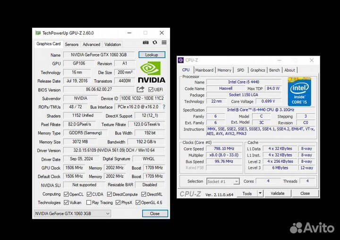Open the Graphics tab in CPU-Z
The width and height of the screenshot is (340, 240).
click(x=258, y=70)
